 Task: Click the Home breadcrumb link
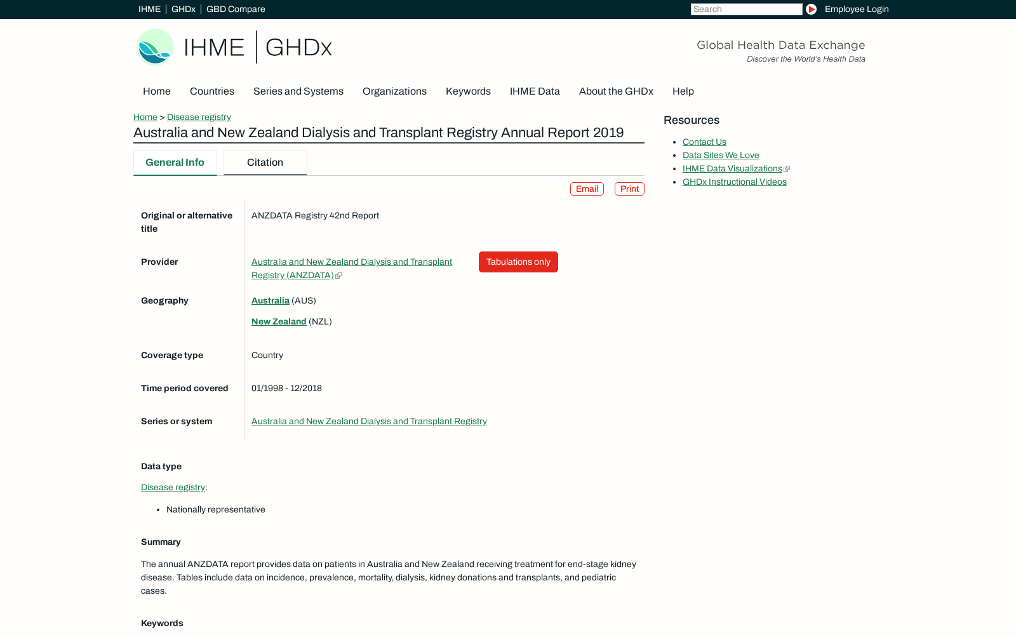click(x=145, y=117)
